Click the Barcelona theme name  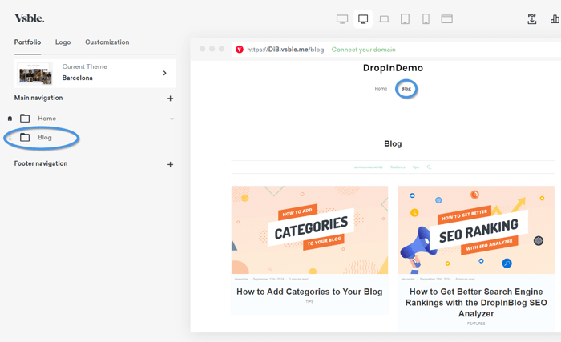77,78
